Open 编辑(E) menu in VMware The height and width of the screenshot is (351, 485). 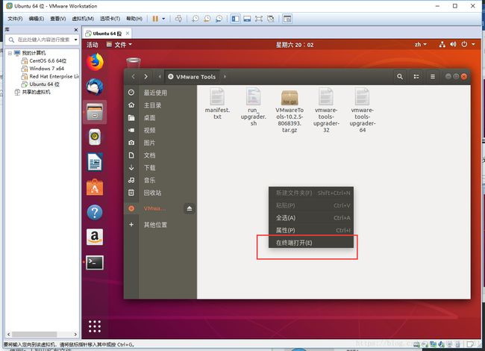pos(37,19)
